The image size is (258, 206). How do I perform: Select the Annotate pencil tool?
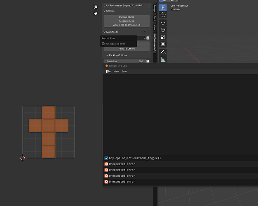point(163,52)
